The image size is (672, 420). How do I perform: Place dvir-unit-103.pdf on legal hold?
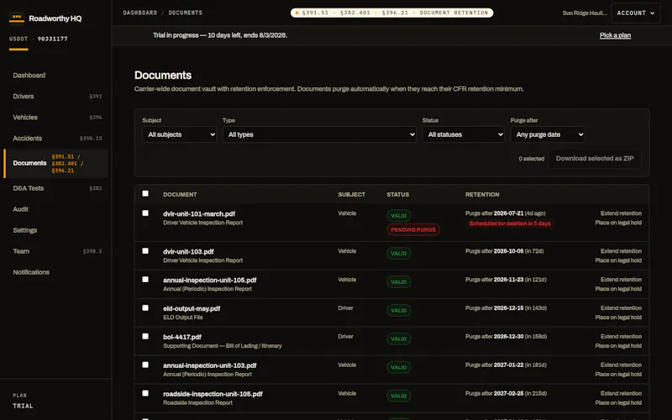coord(618,260)
